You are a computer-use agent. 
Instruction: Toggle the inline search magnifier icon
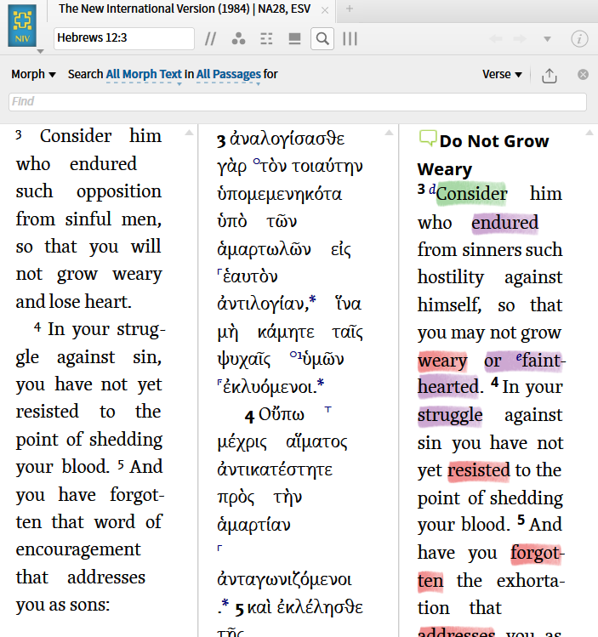pos(322,38)
